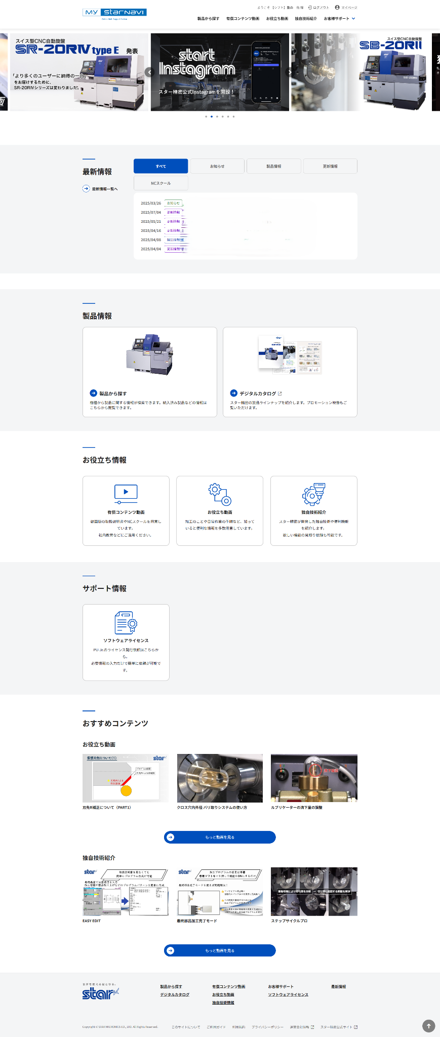This screenshot has height=1037, width=440.
Task: Click gear-and-tool icon in 独自技術紹介 card
Action: [x=314, y=494]
